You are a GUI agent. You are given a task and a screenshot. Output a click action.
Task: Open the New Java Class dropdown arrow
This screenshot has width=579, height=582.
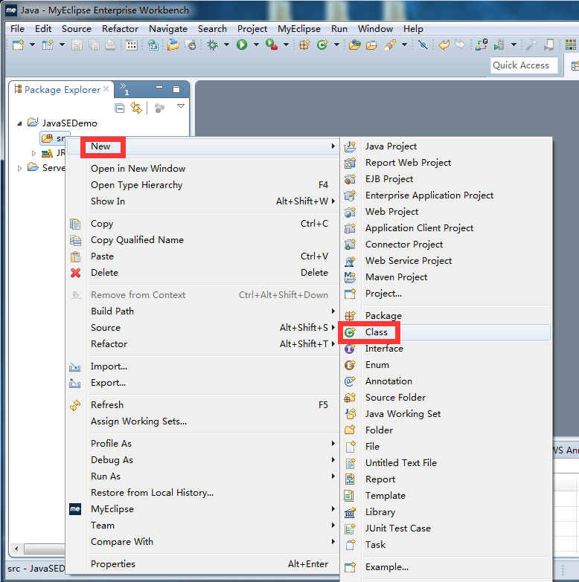coord(336,45)
